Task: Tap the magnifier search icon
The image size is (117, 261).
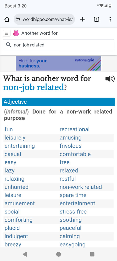Action: (8, 45)
